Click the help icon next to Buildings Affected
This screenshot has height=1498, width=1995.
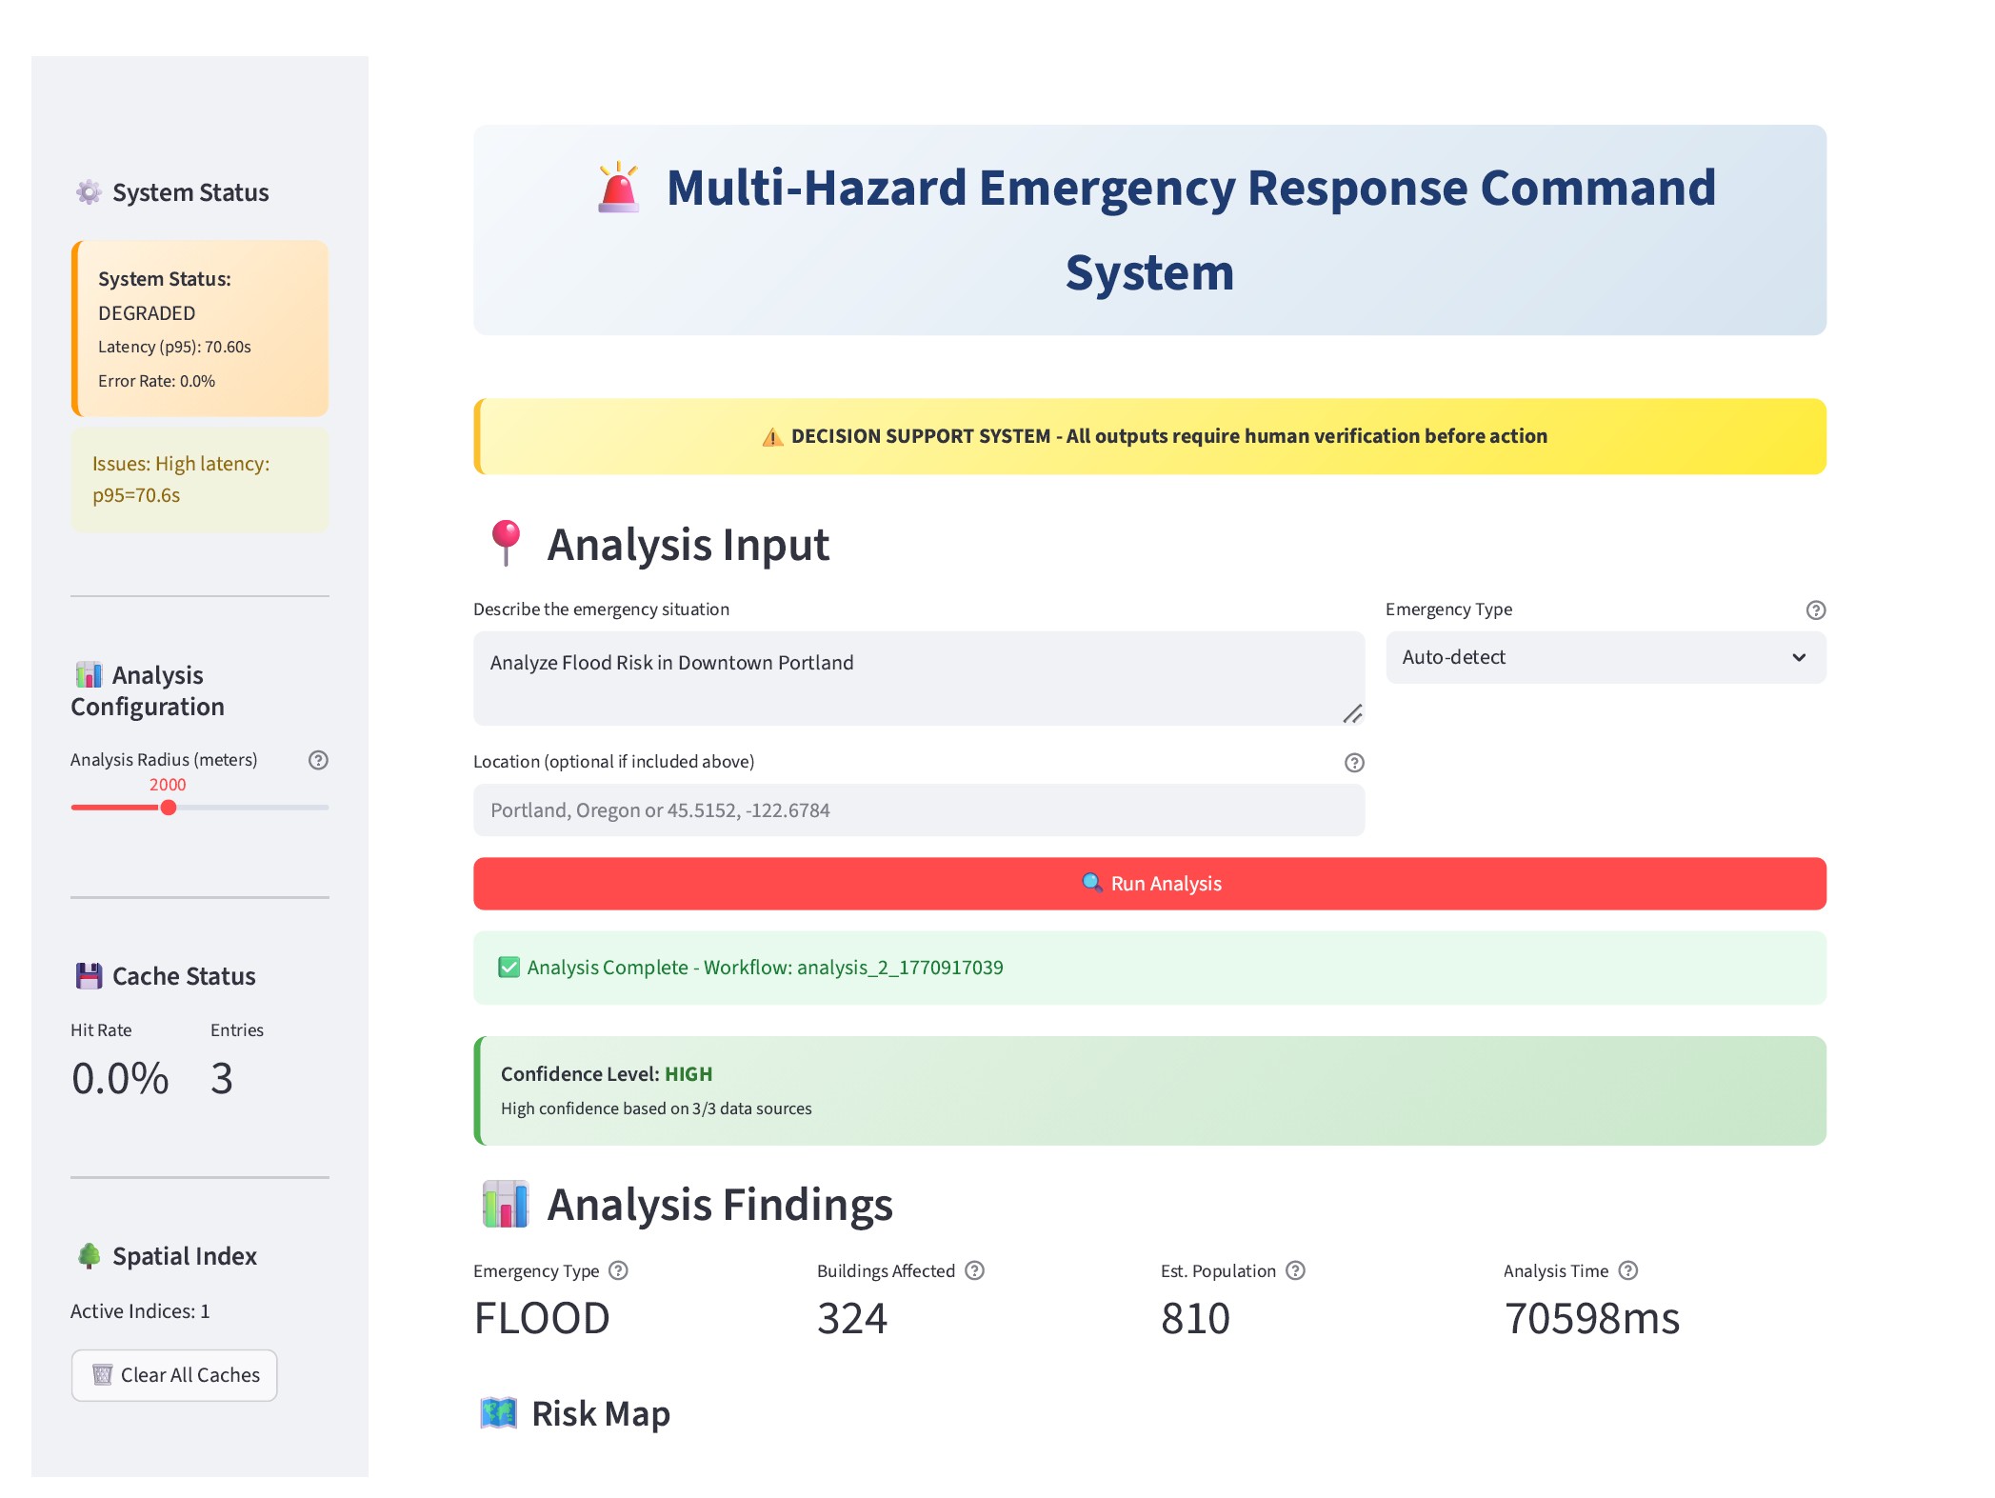pyautogui.click(x=973, y=1269)
